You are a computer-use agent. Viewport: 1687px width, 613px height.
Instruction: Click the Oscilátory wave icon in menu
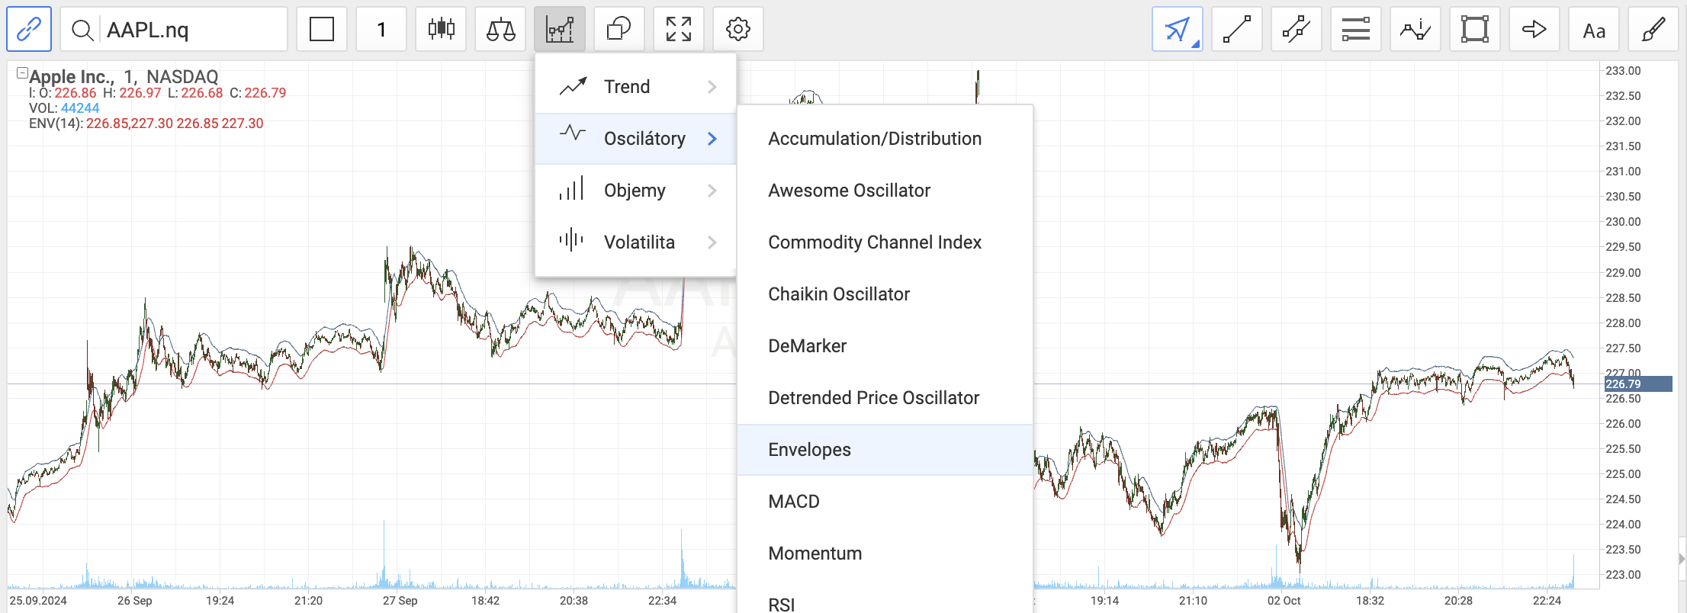coord(572,133)
